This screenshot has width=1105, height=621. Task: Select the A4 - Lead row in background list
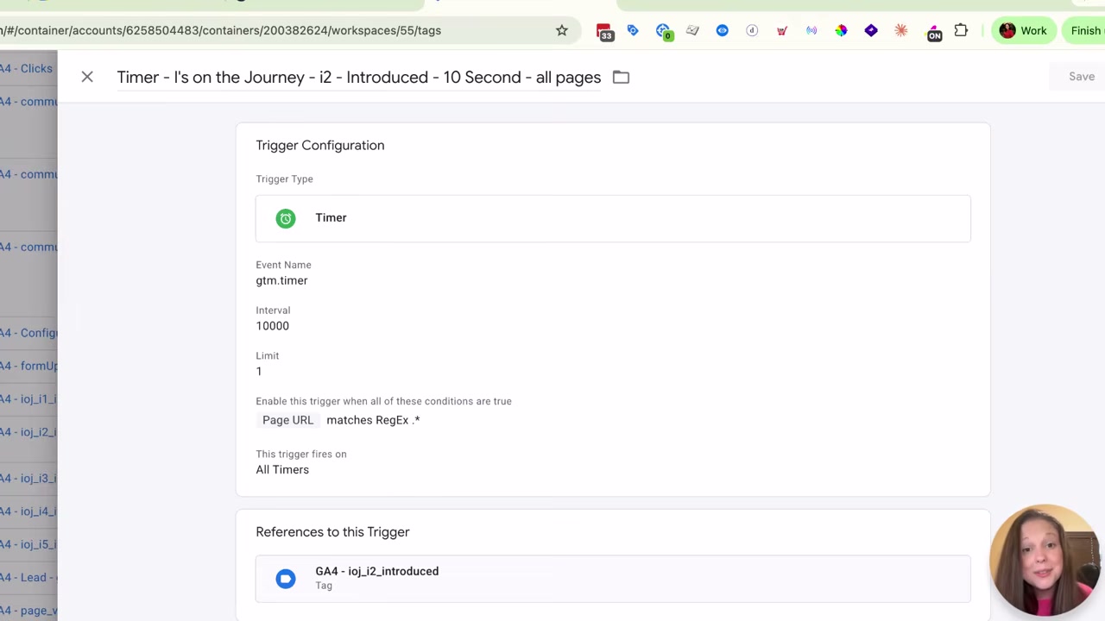(x=28, y=577)
